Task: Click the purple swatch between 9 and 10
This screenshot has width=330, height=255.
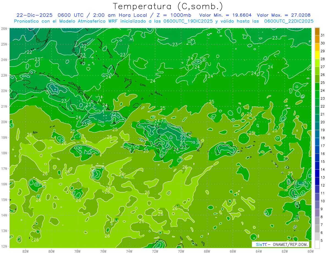Action: click(x=317, y=205)
